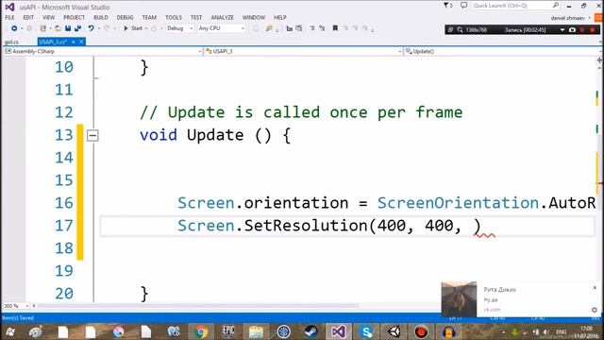Image resolution: width=604 pixels, height=340 pixels.
Task: Click the Visual Studio taskbar icon
Action: (x=338, y=331)
